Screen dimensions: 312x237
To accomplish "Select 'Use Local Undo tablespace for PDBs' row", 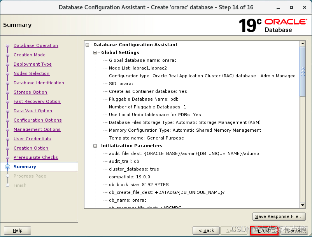I will point(155,115).
